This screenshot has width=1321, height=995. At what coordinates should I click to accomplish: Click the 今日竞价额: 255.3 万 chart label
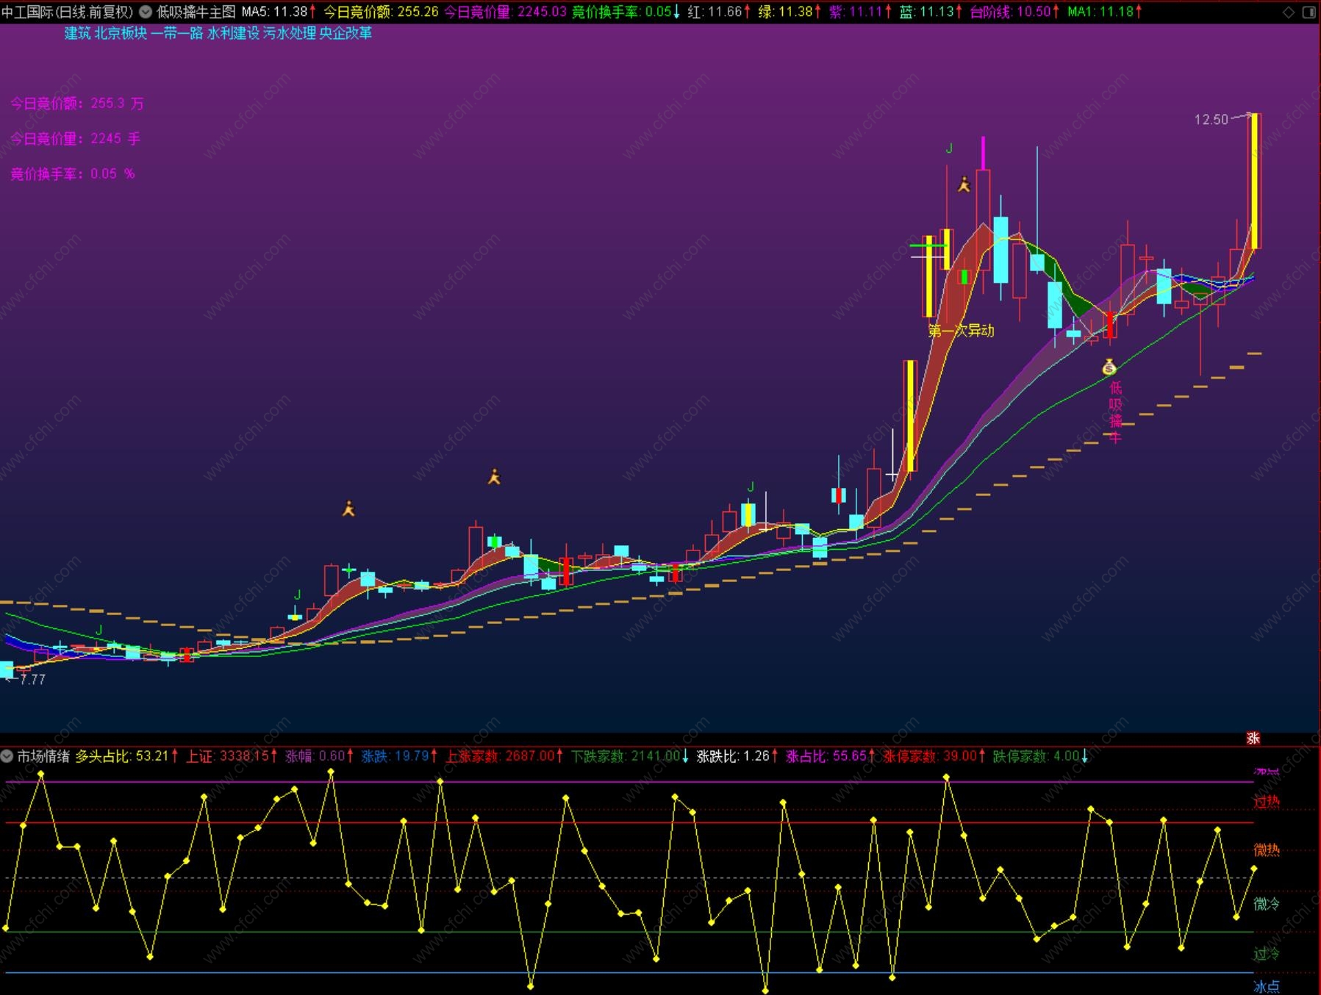[77, 104]
